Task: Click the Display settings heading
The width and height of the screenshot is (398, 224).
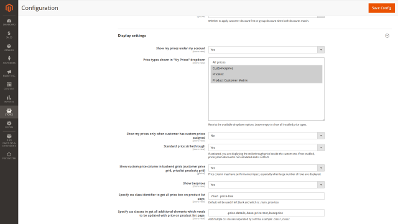Action: (x=132, y=35)
